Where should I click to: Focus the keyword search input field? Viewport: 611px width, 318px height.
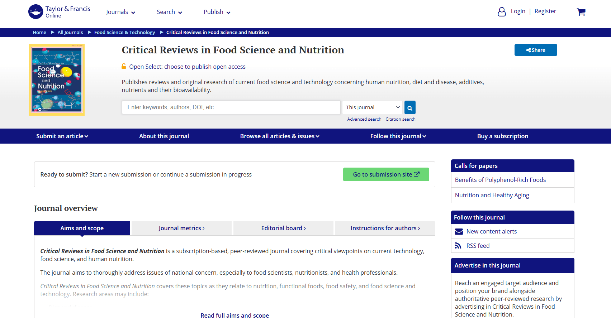click(231, 107)
